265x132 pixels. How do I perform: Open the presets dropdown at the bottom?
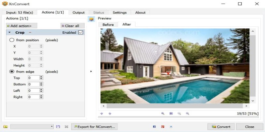(52, 127)
